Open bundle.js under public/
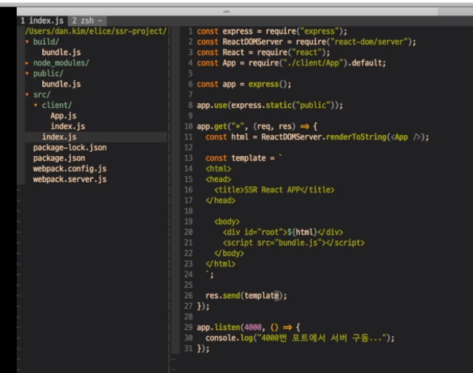Image resolution: width=473 pixels, height=373 pixels. [x=61, y=84]
